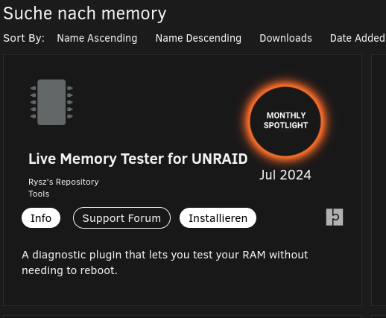Select the neighboring app card on the right
Viewport: 386px width, 318px height.
(379, 180)
